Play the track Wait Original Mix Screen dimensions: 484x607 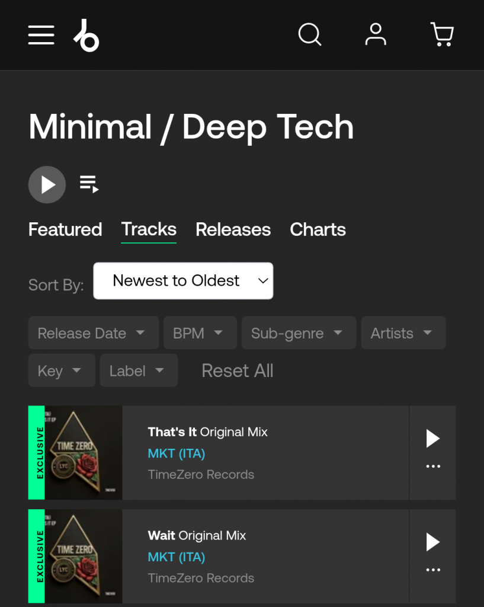[432, 542]
